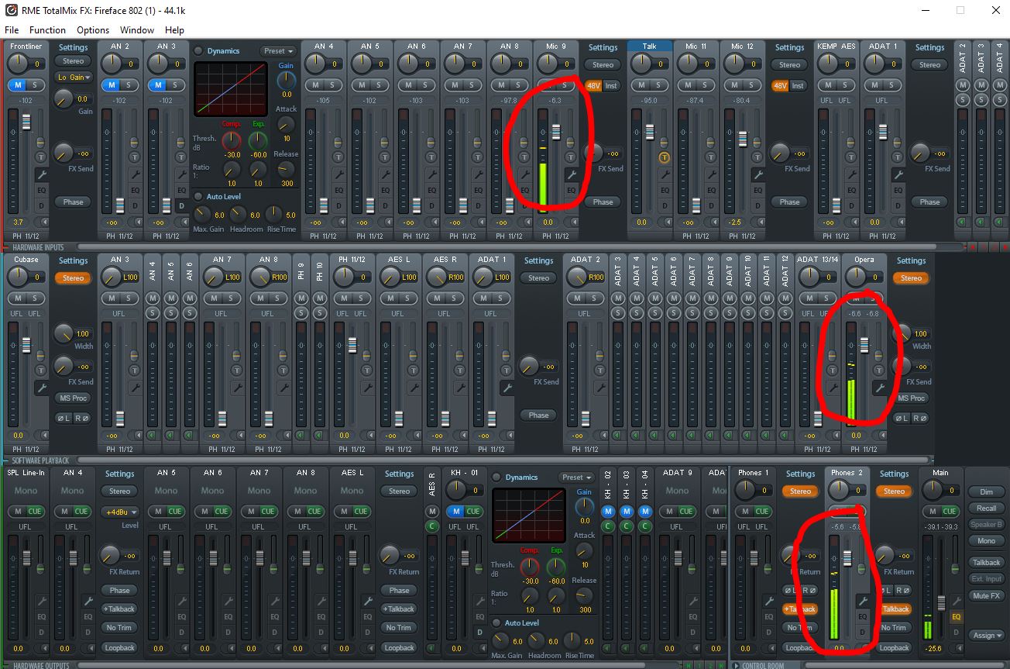Open Preset dropdown in hardware inputs Dynamics

click(x=277, y=51)
